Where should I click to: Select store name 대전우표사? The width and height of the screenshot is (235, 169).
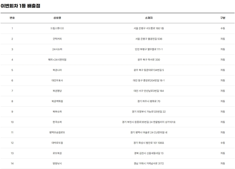tap(57, 80)
